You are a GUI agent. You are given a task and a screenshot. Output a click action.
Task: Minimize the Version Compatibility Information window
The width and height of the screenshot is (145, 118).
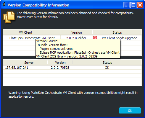126,5
